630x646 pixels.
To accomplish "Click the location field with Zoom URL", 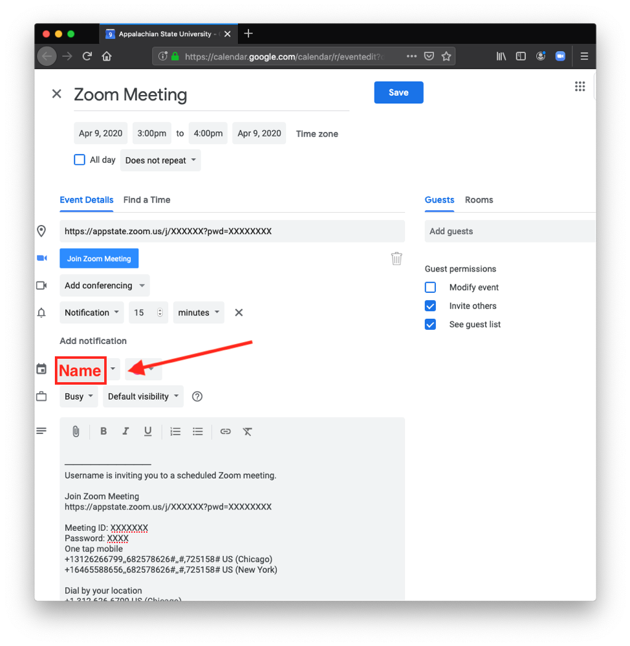I will click(x=232, y=231).
